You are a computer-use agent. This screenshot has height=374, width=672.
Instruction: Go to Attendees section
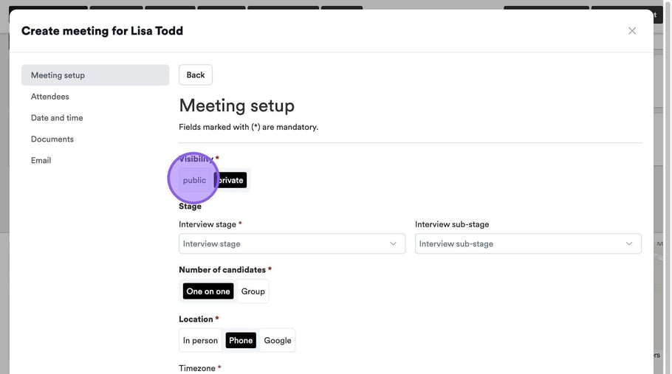point(50,97)
